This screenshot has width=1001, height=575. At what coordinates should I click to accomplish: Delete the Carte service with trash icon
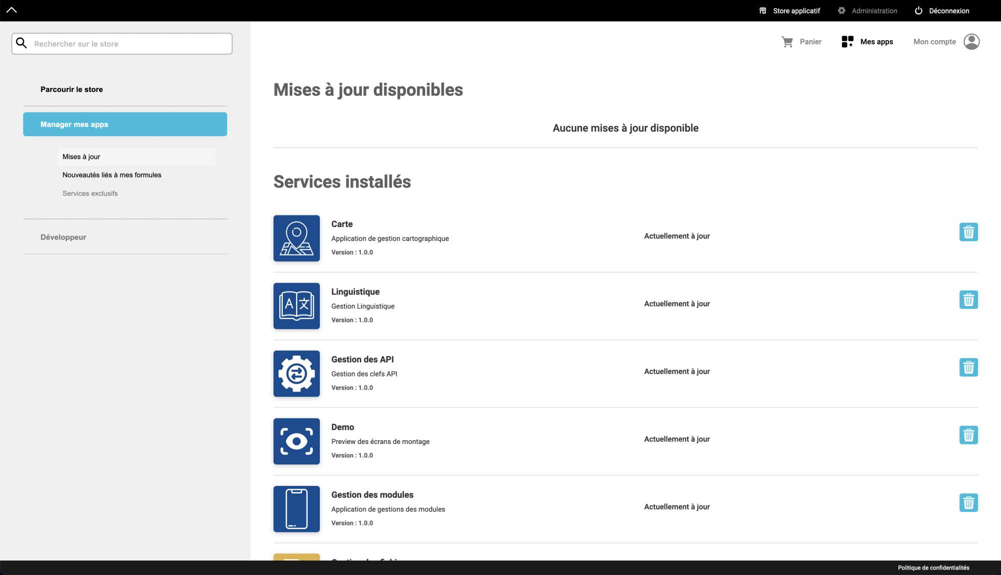point(968,232)
